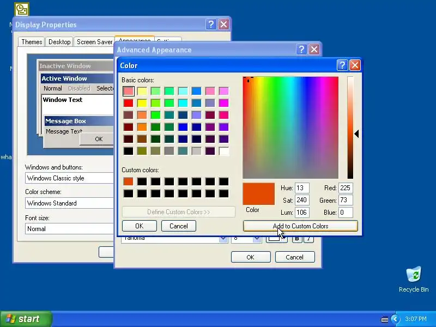Click Inactive Window title in preview

[x=65, y=66]
